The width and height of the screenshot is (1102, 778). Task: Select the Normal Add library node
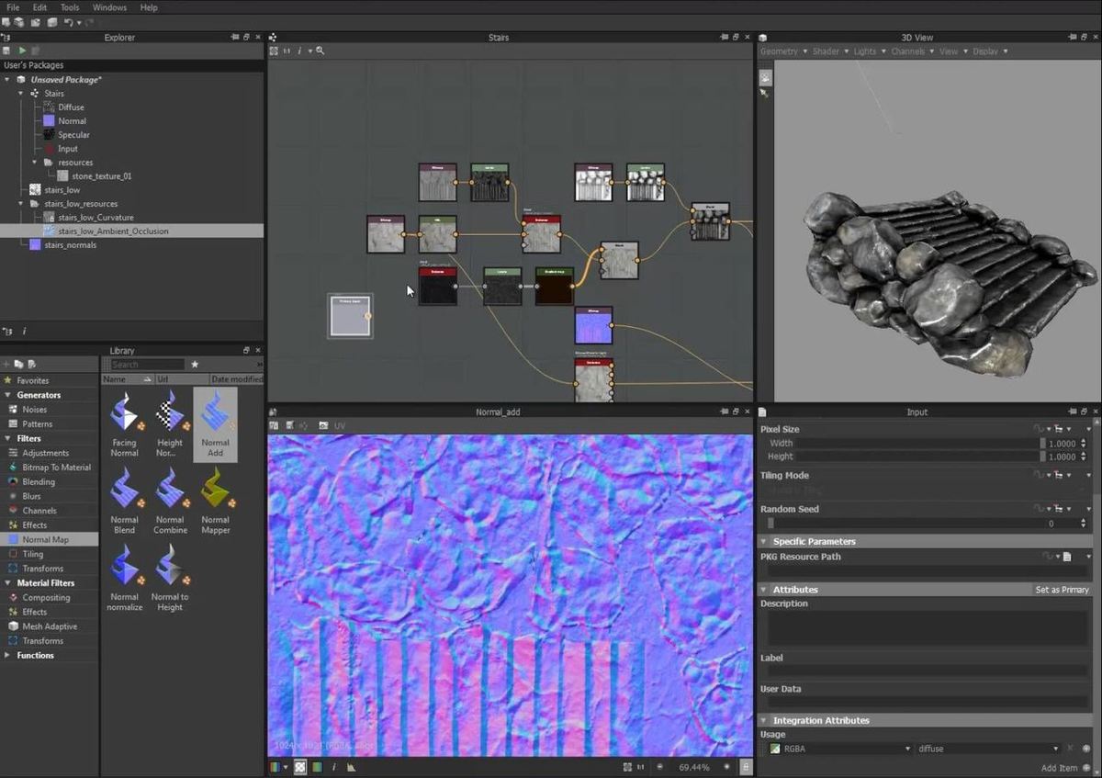215,423
